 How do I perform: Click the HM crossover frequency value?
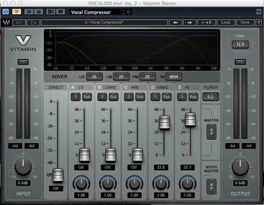pos(147,76)
